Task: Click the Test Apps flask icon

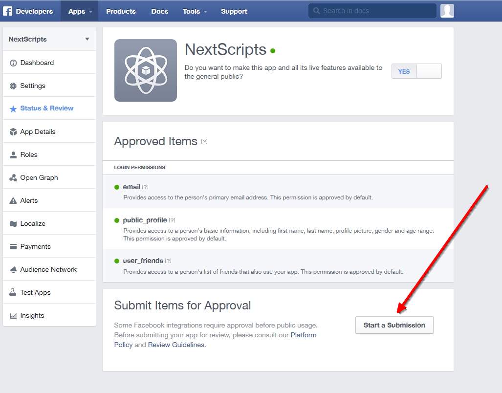Action: 13,292
